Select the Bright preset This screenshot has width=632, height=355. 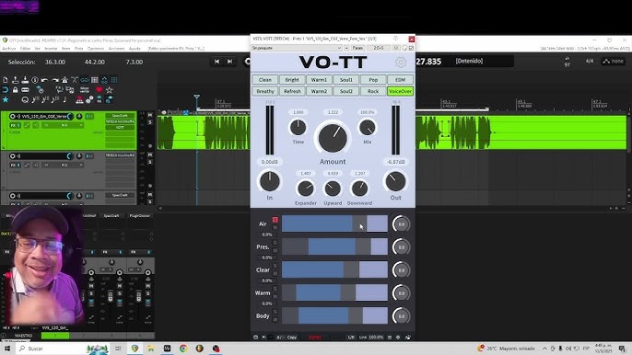(x=292, y=80)
